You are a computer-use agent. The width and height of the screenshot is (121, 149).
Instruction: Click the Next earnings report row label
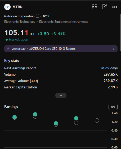(20, 68)
